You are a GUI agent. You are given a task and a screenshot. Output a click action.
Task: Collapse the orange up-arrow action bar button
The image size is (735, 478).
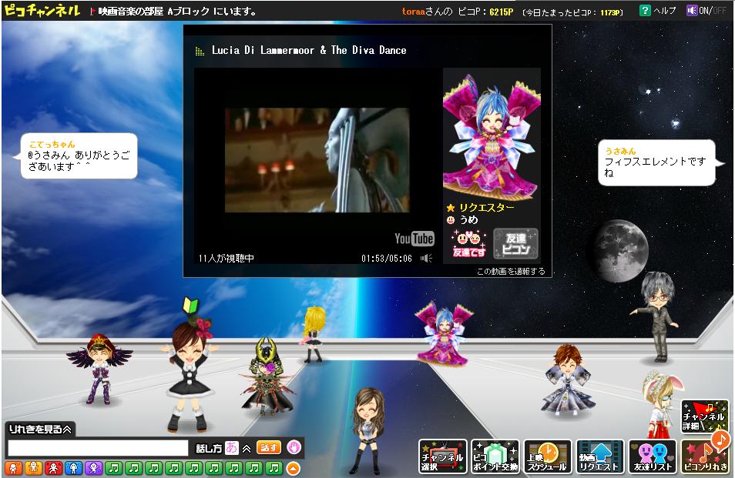(x=293, y=468)
